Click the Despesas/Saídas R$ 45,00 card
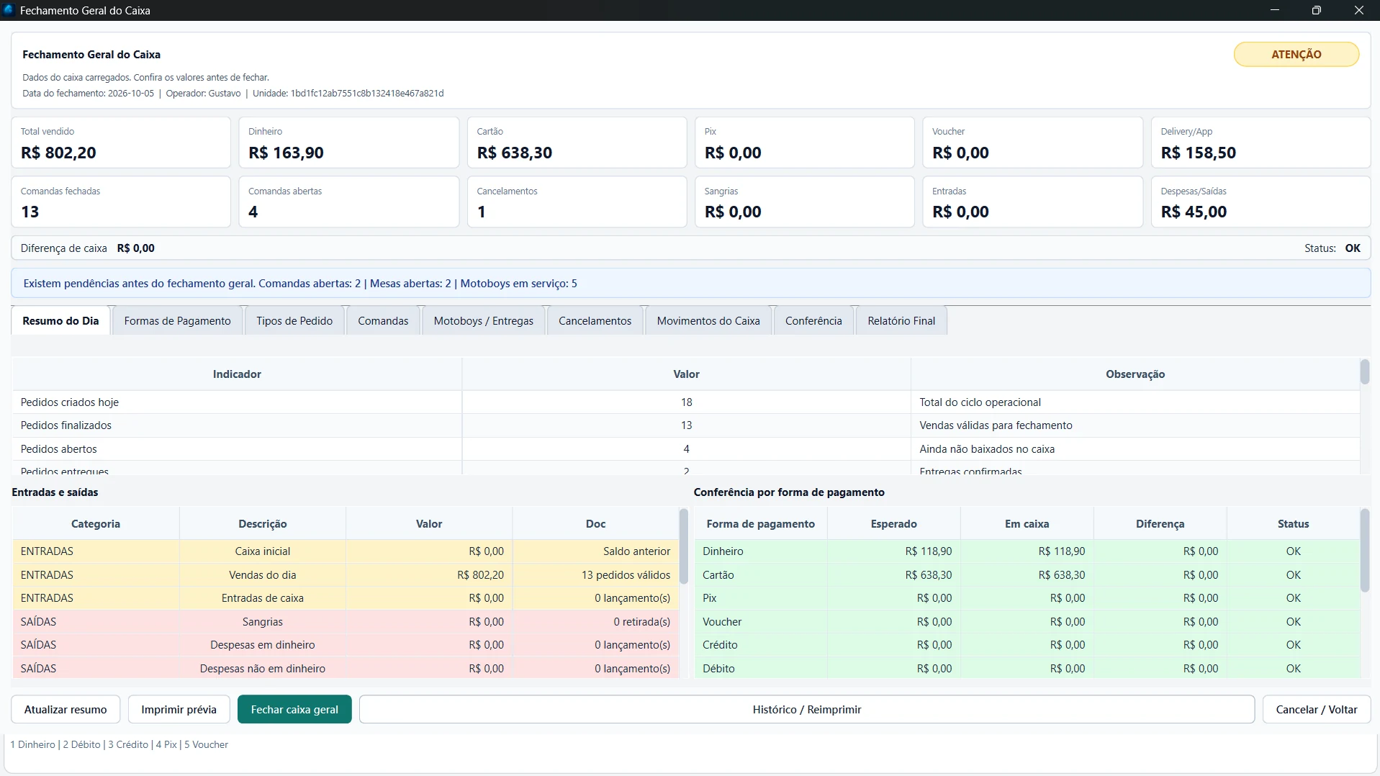1380x776 pixels. tap(1261, 202)
